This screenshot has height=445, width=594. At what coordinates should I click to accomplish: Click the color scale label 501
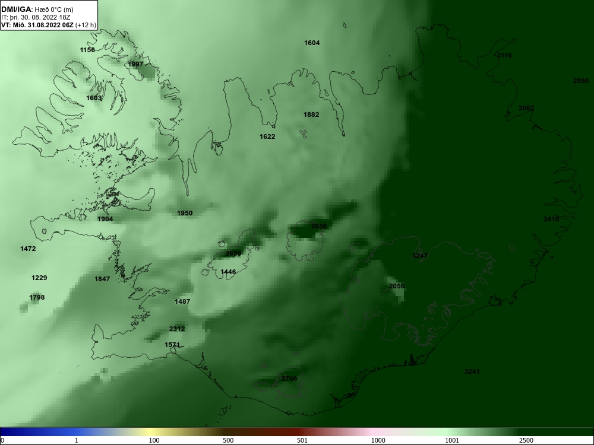click(x=302, y=440)
